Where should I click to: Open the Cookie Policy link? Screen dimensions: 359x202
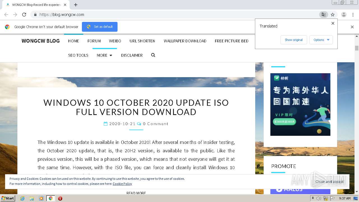click(122, 184)
